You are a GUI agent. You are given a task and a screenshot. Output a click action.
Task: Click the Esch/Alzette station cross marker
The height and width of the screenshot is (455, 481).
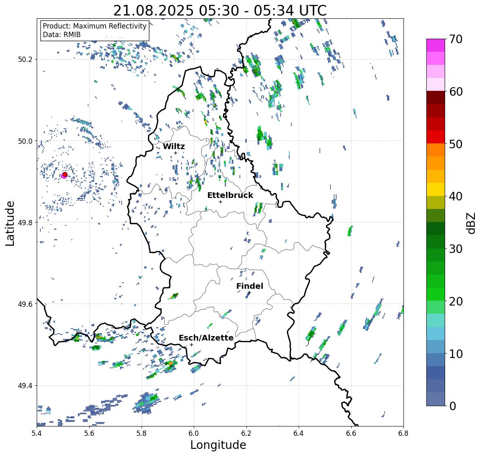(x=191, y=345)
